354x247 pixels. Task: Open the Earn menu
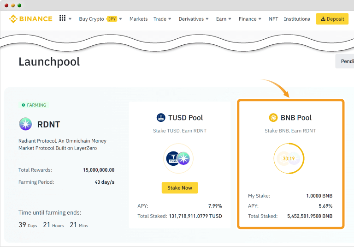(x=221, y=19)
